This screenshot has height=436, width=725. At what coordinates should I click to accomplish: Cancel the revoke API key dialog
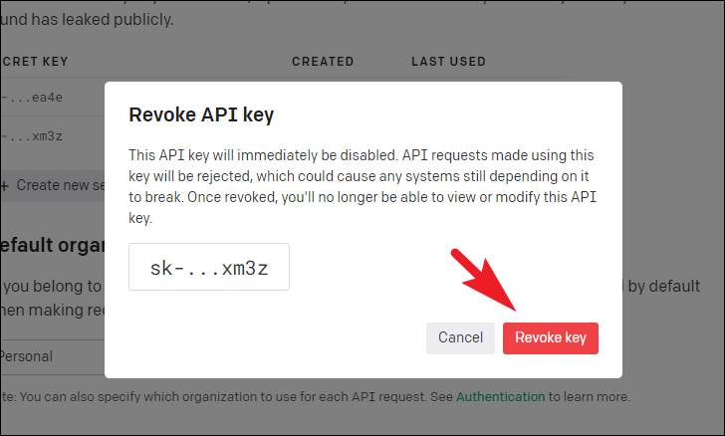[x=460, y=338]
